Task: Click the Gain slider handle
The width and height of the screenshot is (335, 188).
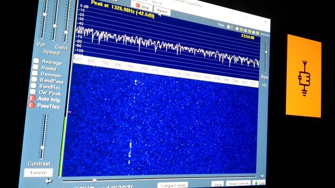Action: [x=66, y=32]
